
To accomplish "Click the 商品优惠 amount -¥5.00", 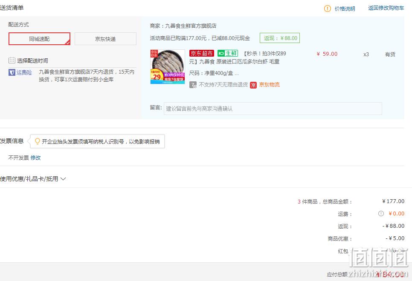I will click(395, 238).
